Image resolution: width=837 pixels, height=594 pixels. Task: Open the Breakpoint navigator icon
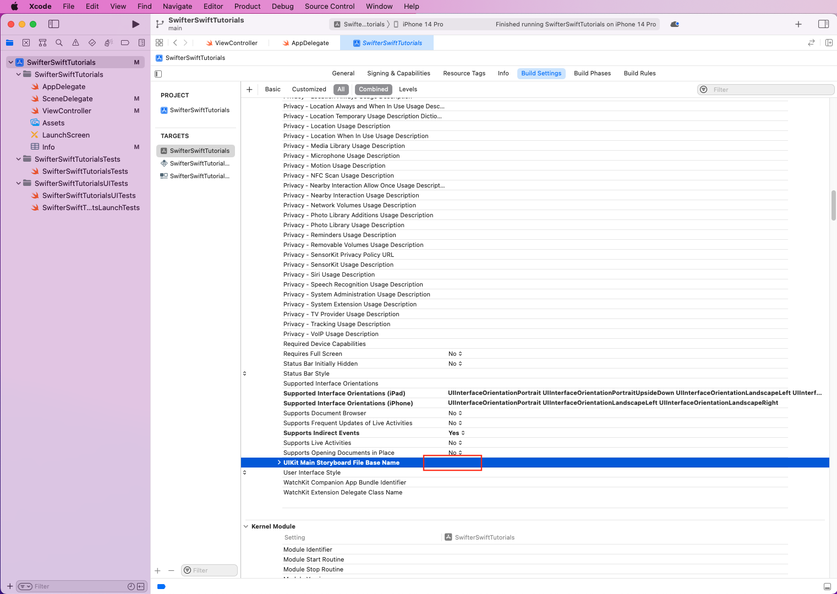tap(125, 42)
